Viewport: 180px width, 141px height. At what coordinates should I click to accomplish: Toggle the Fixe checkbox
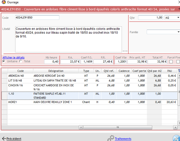178,62
